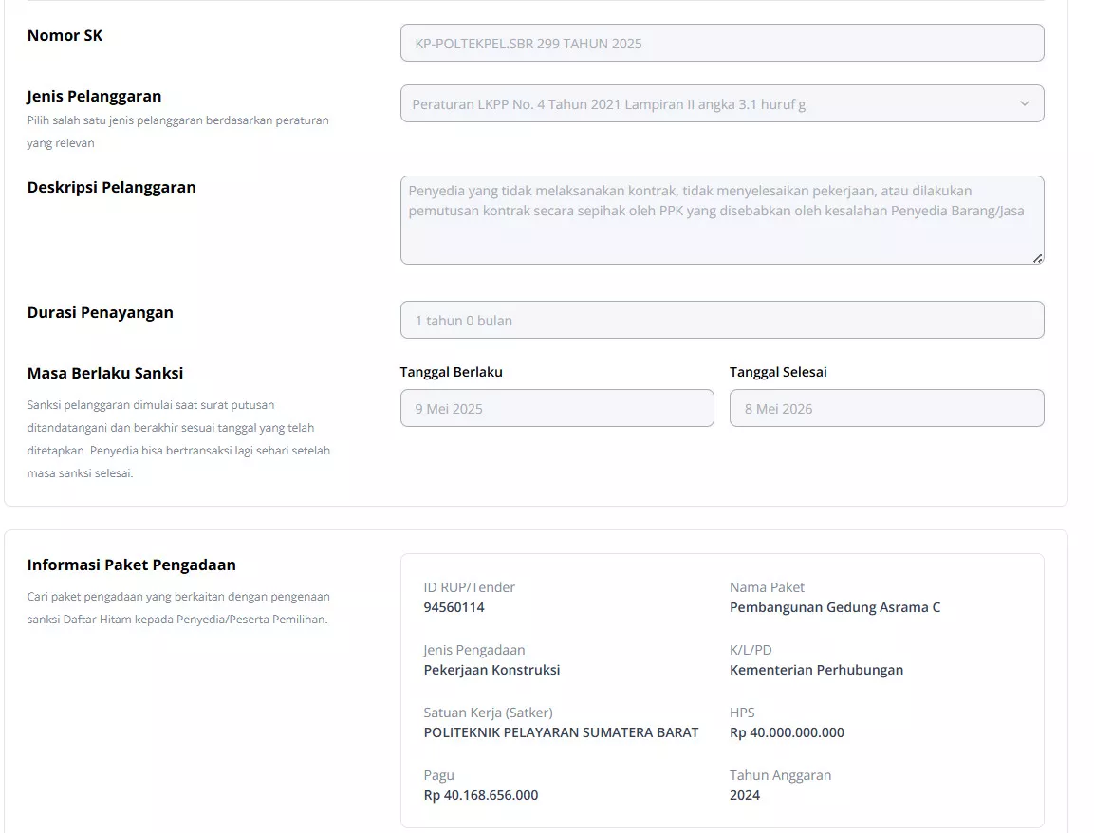Grab the Deskripsi Pelanggaran textarea resize handle

1037,258
